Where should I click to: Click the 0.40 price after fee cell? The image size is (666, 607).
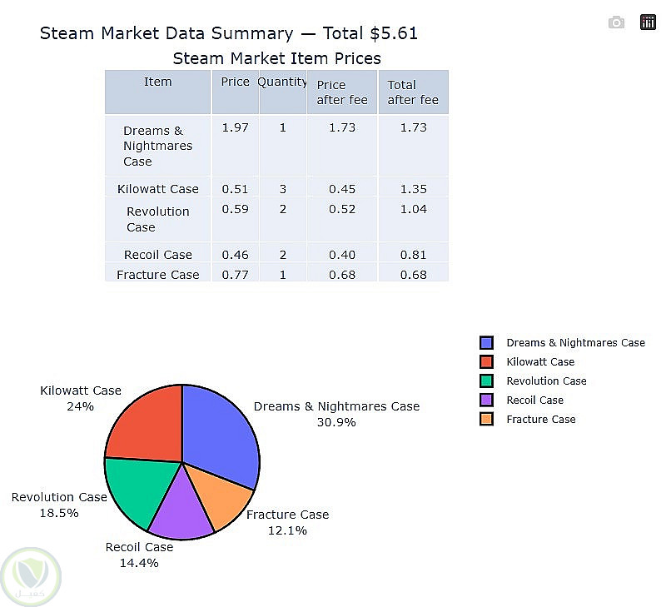(342, 253)
